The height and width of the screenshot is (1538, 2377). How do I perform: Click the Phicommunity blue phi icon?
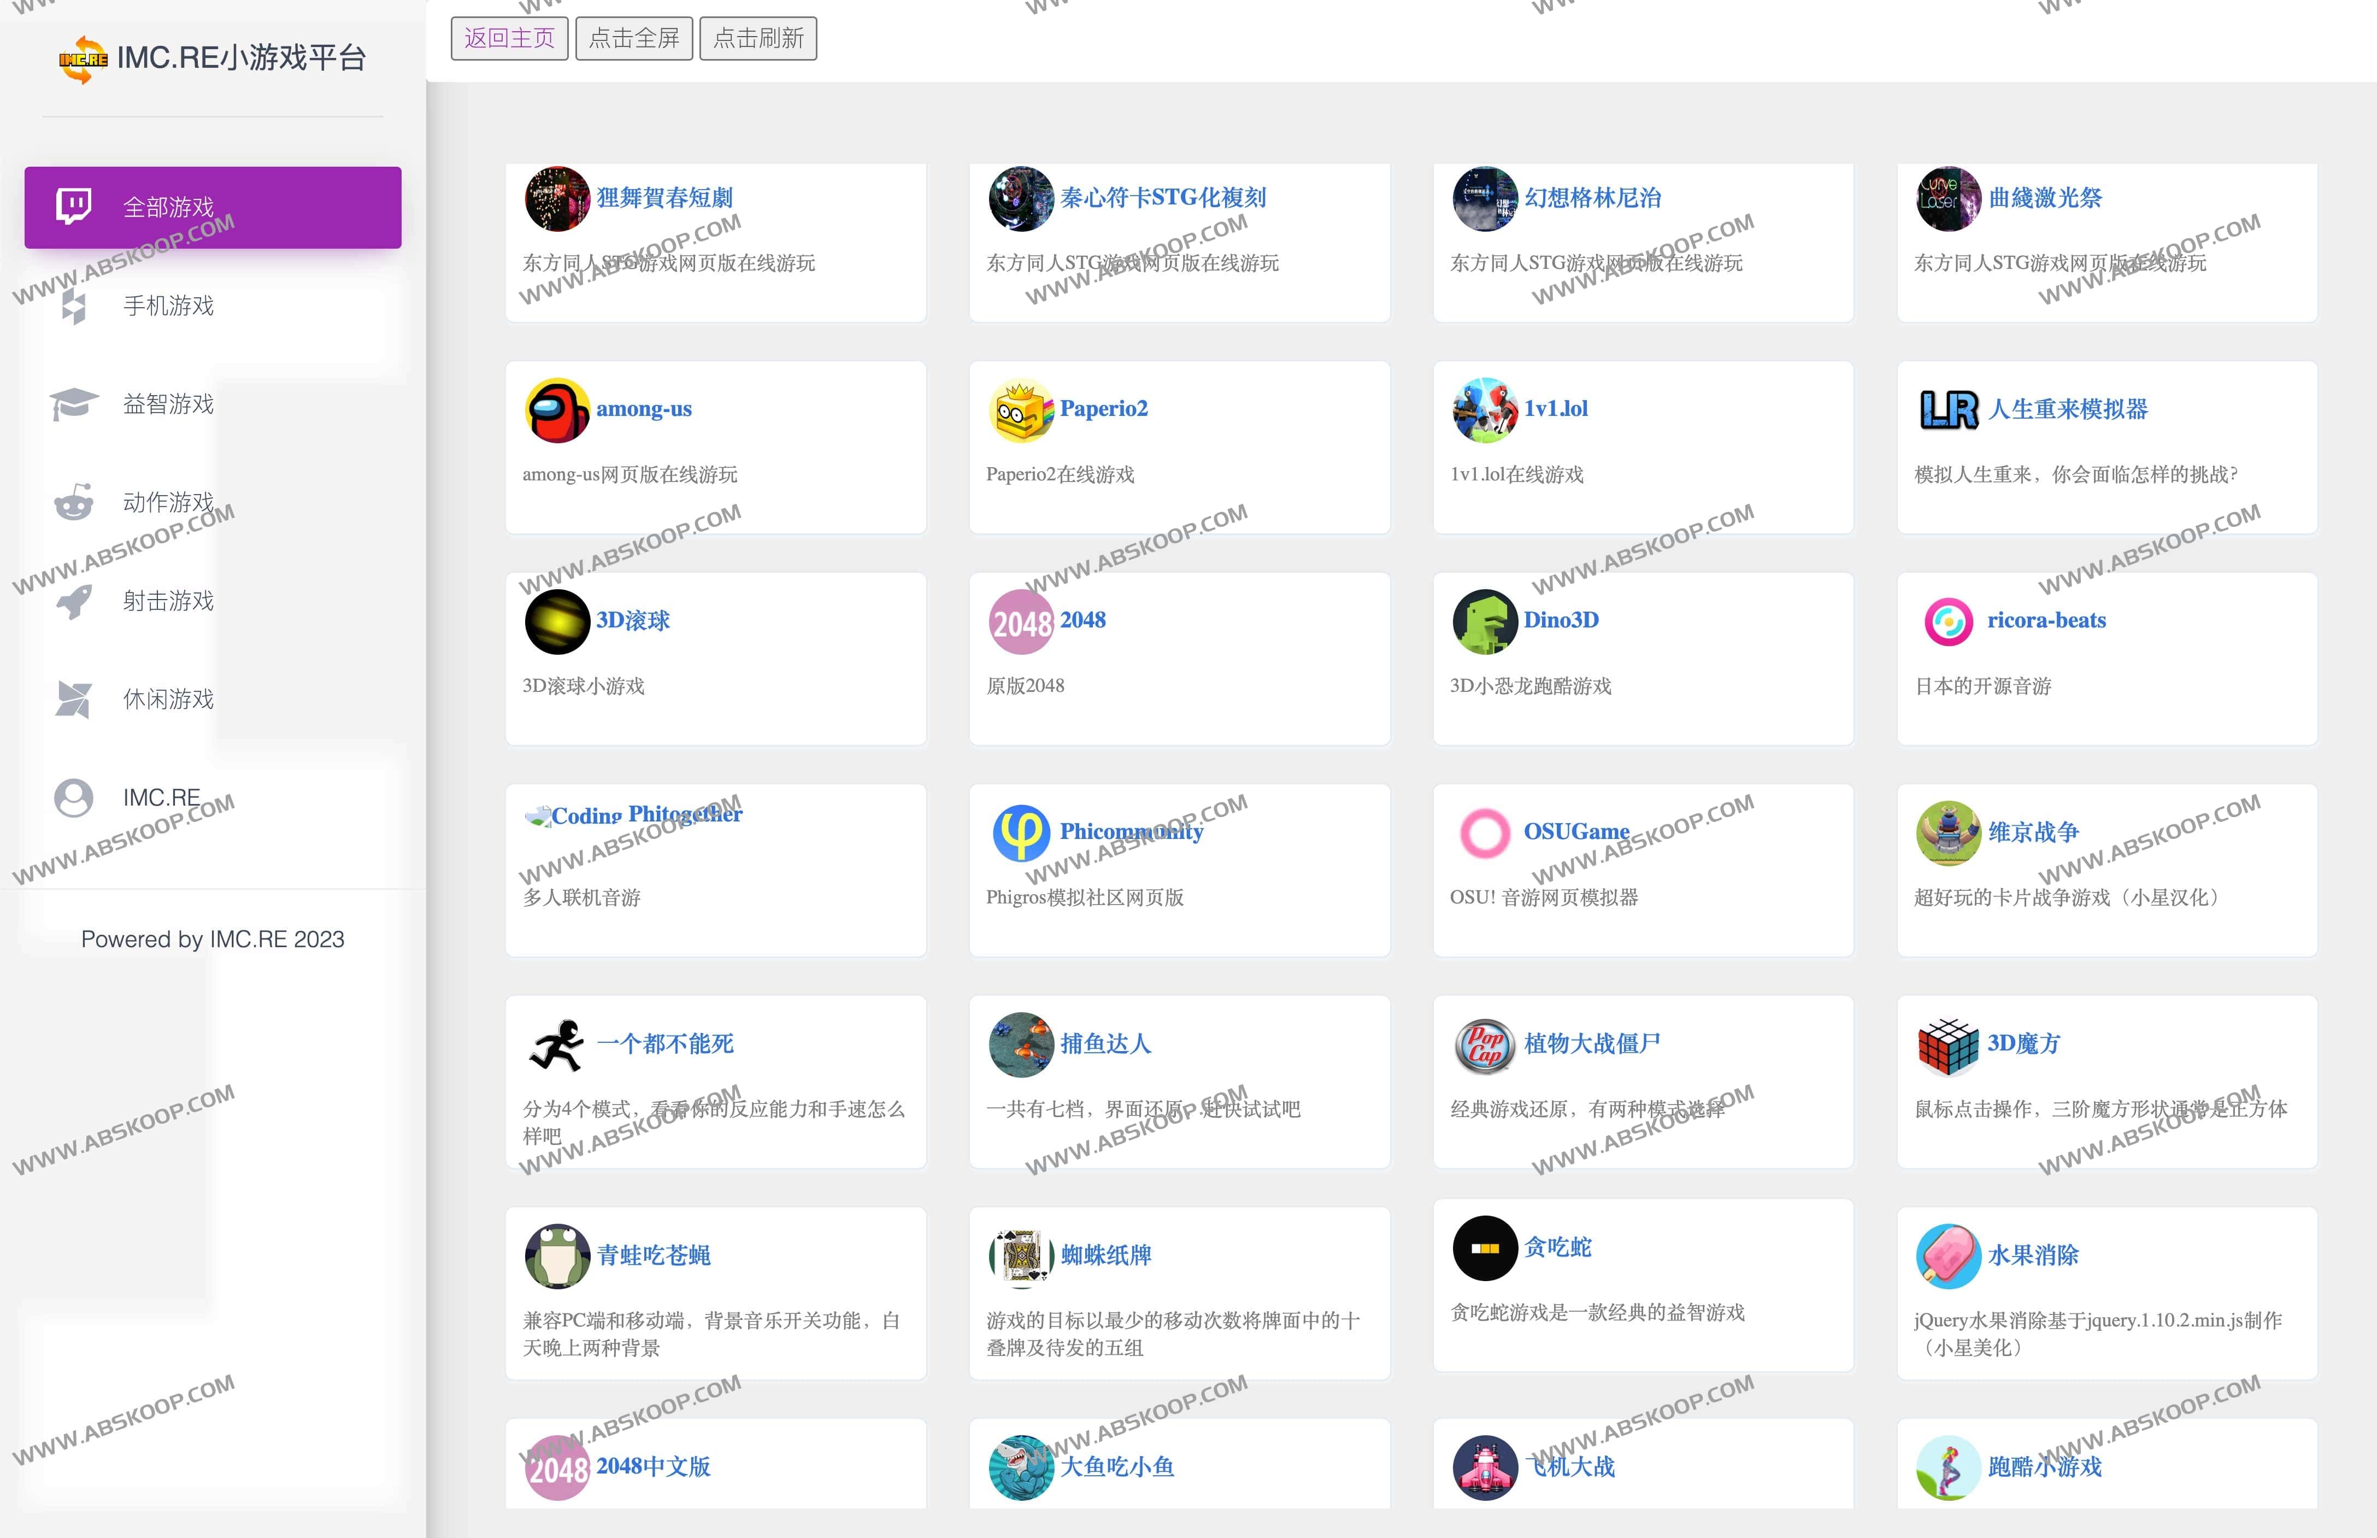pos(1020,833)
